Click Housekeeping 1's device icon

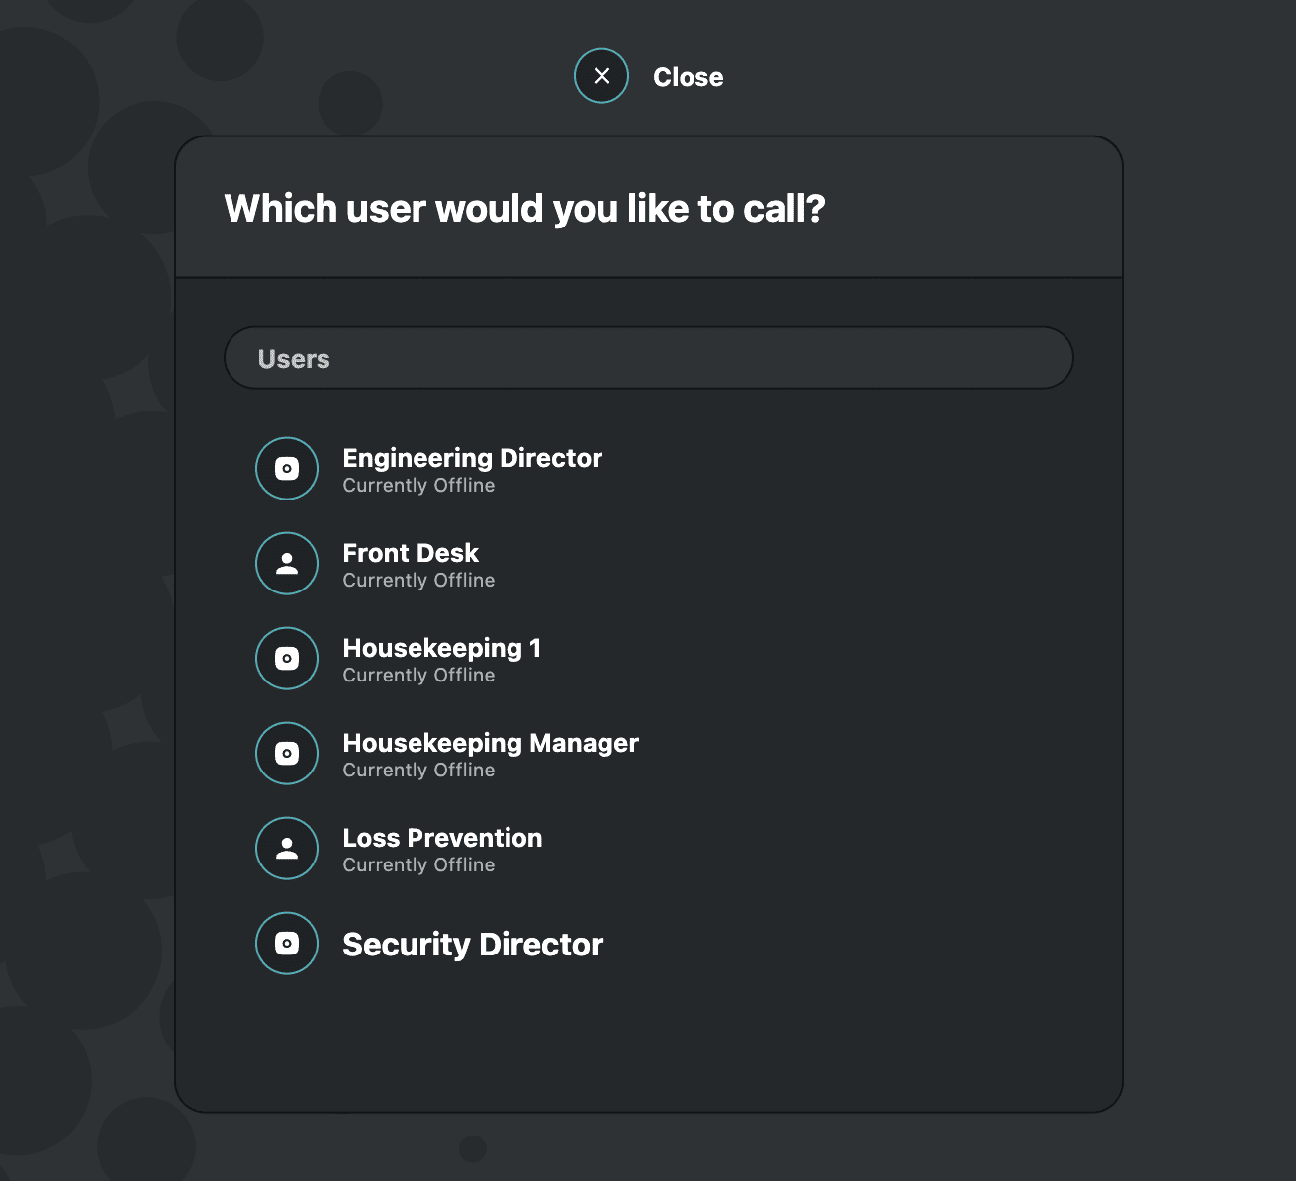[x=287, y=659]
